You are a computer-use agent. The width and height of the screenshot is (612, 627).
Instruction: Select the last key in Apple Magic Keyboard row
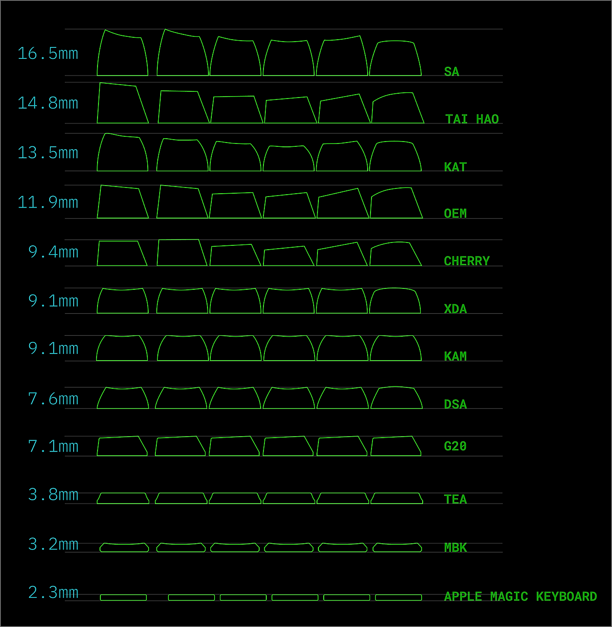tap(399, 598)
